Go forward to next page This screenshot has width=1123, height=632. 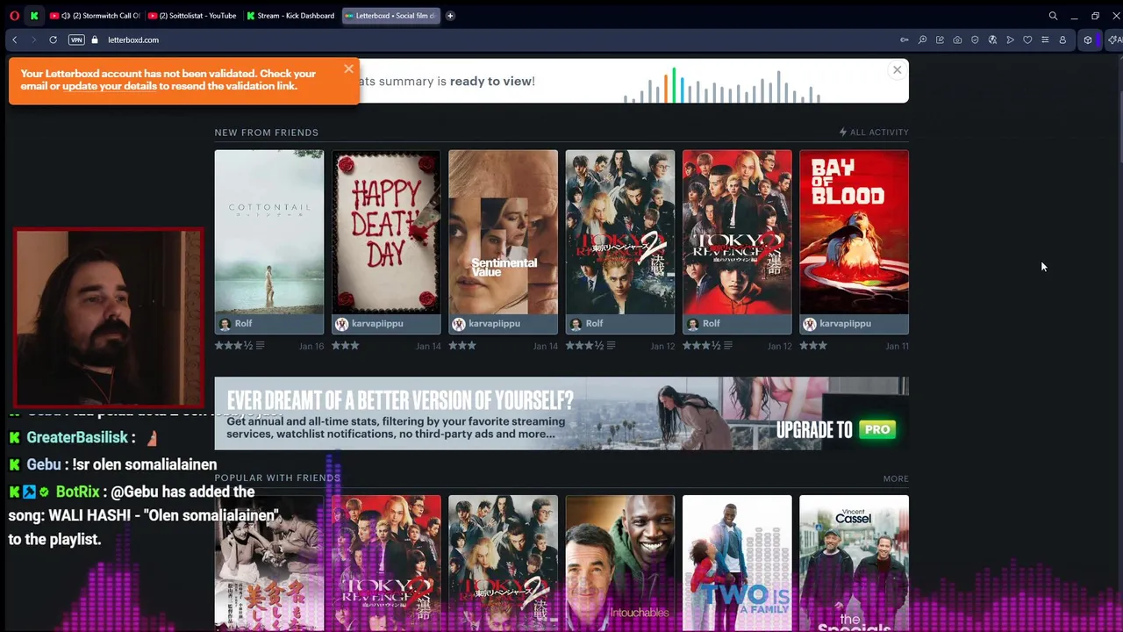pyautogui.click(x=33, y=39)
